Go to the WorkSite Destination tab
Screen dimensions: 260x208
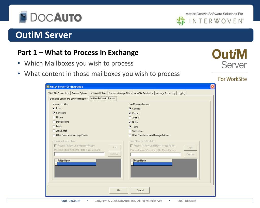point(144,93)
